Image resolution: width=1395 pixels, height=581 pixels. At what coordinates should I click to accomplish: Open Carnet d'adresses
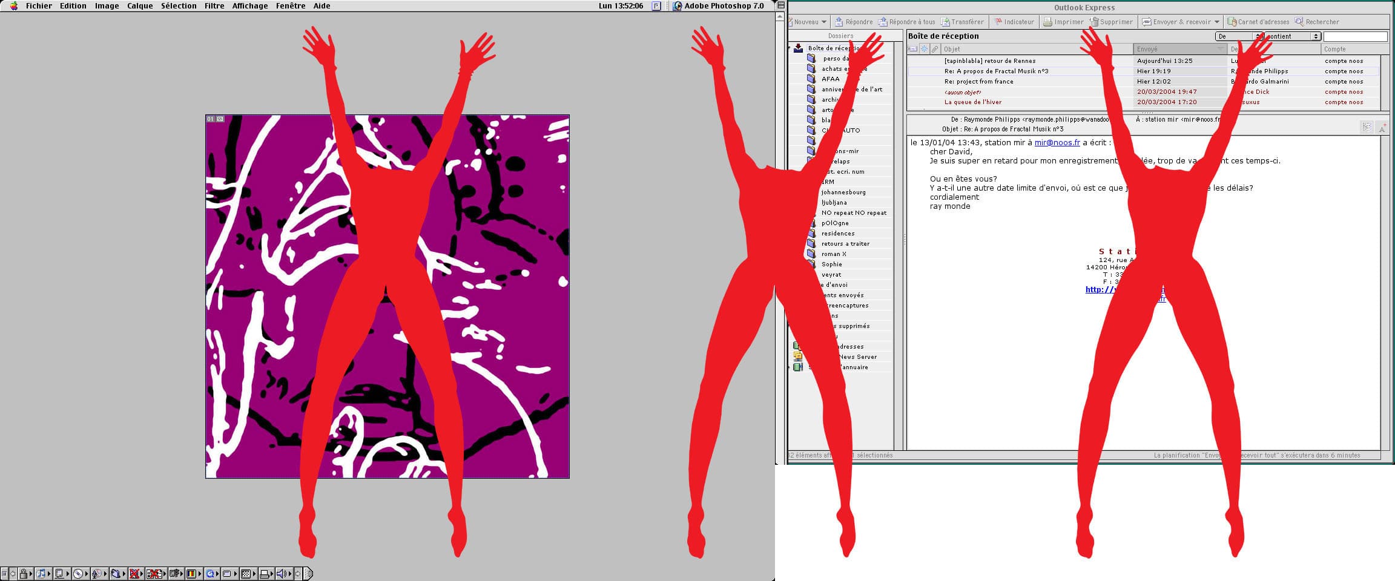[x=1258, y=22]
